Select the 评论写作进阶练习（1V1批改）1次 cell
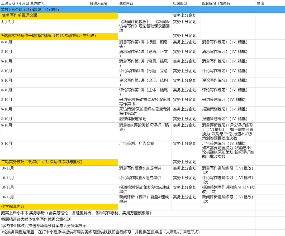The width and height of the screenshot is (285, 236). [228, 180]
